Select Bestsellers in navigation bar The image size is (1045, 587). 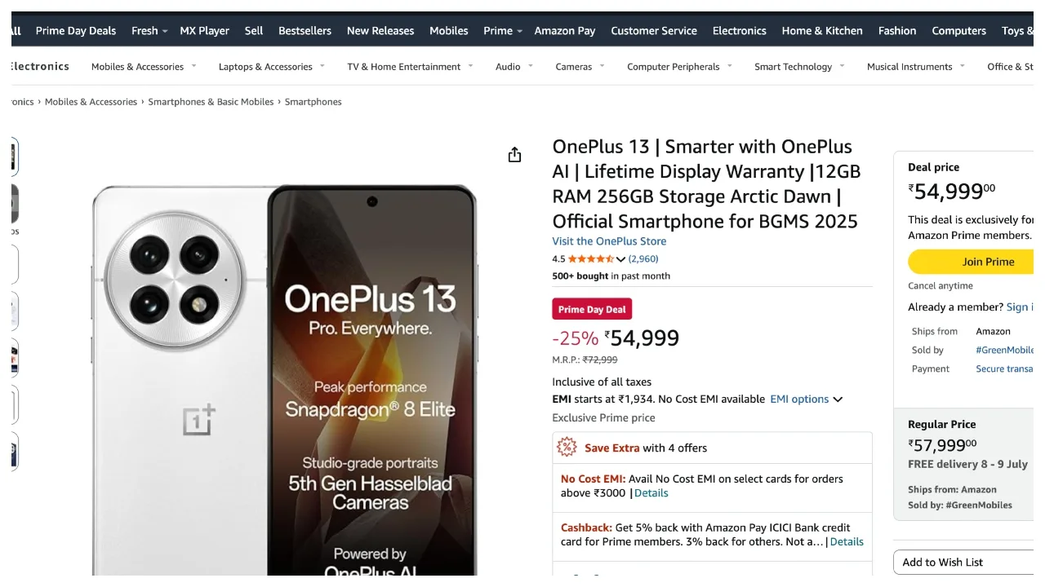point(305,31)
